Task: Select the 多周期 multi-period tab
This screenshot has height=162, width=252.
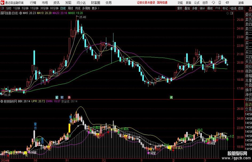Action: click(86, 8)
